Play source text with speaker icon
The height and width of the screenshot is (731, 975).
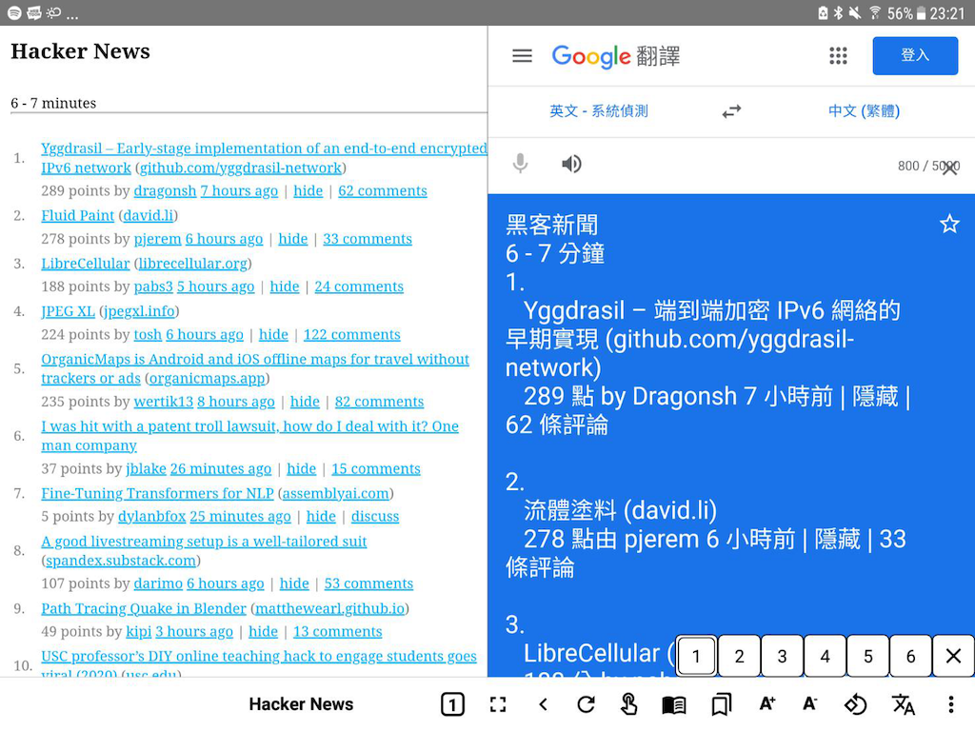pyautogui.click(x=571, y=164)
